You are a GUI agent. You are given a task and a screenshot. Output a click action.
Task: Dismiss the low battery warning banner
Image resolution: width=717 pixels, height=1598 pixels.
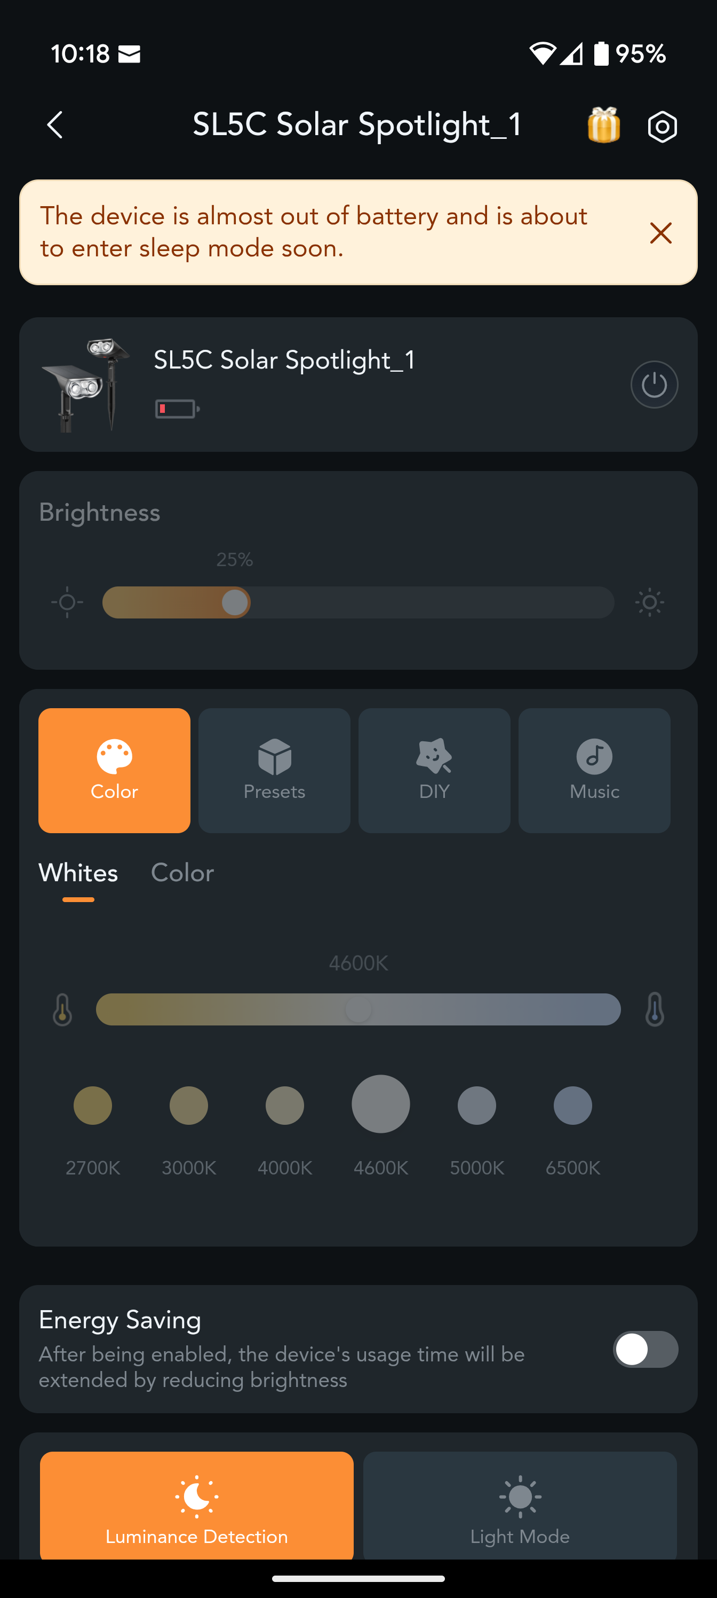pyautogui.click(x=660, y=233)
